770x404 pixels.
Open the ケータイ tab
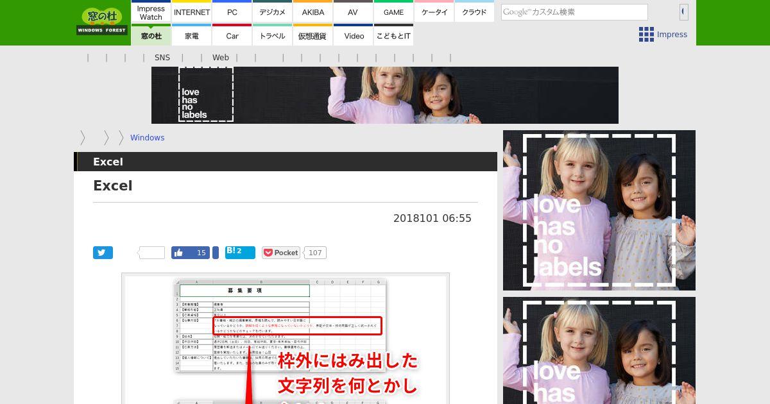[x=434, y=12]
